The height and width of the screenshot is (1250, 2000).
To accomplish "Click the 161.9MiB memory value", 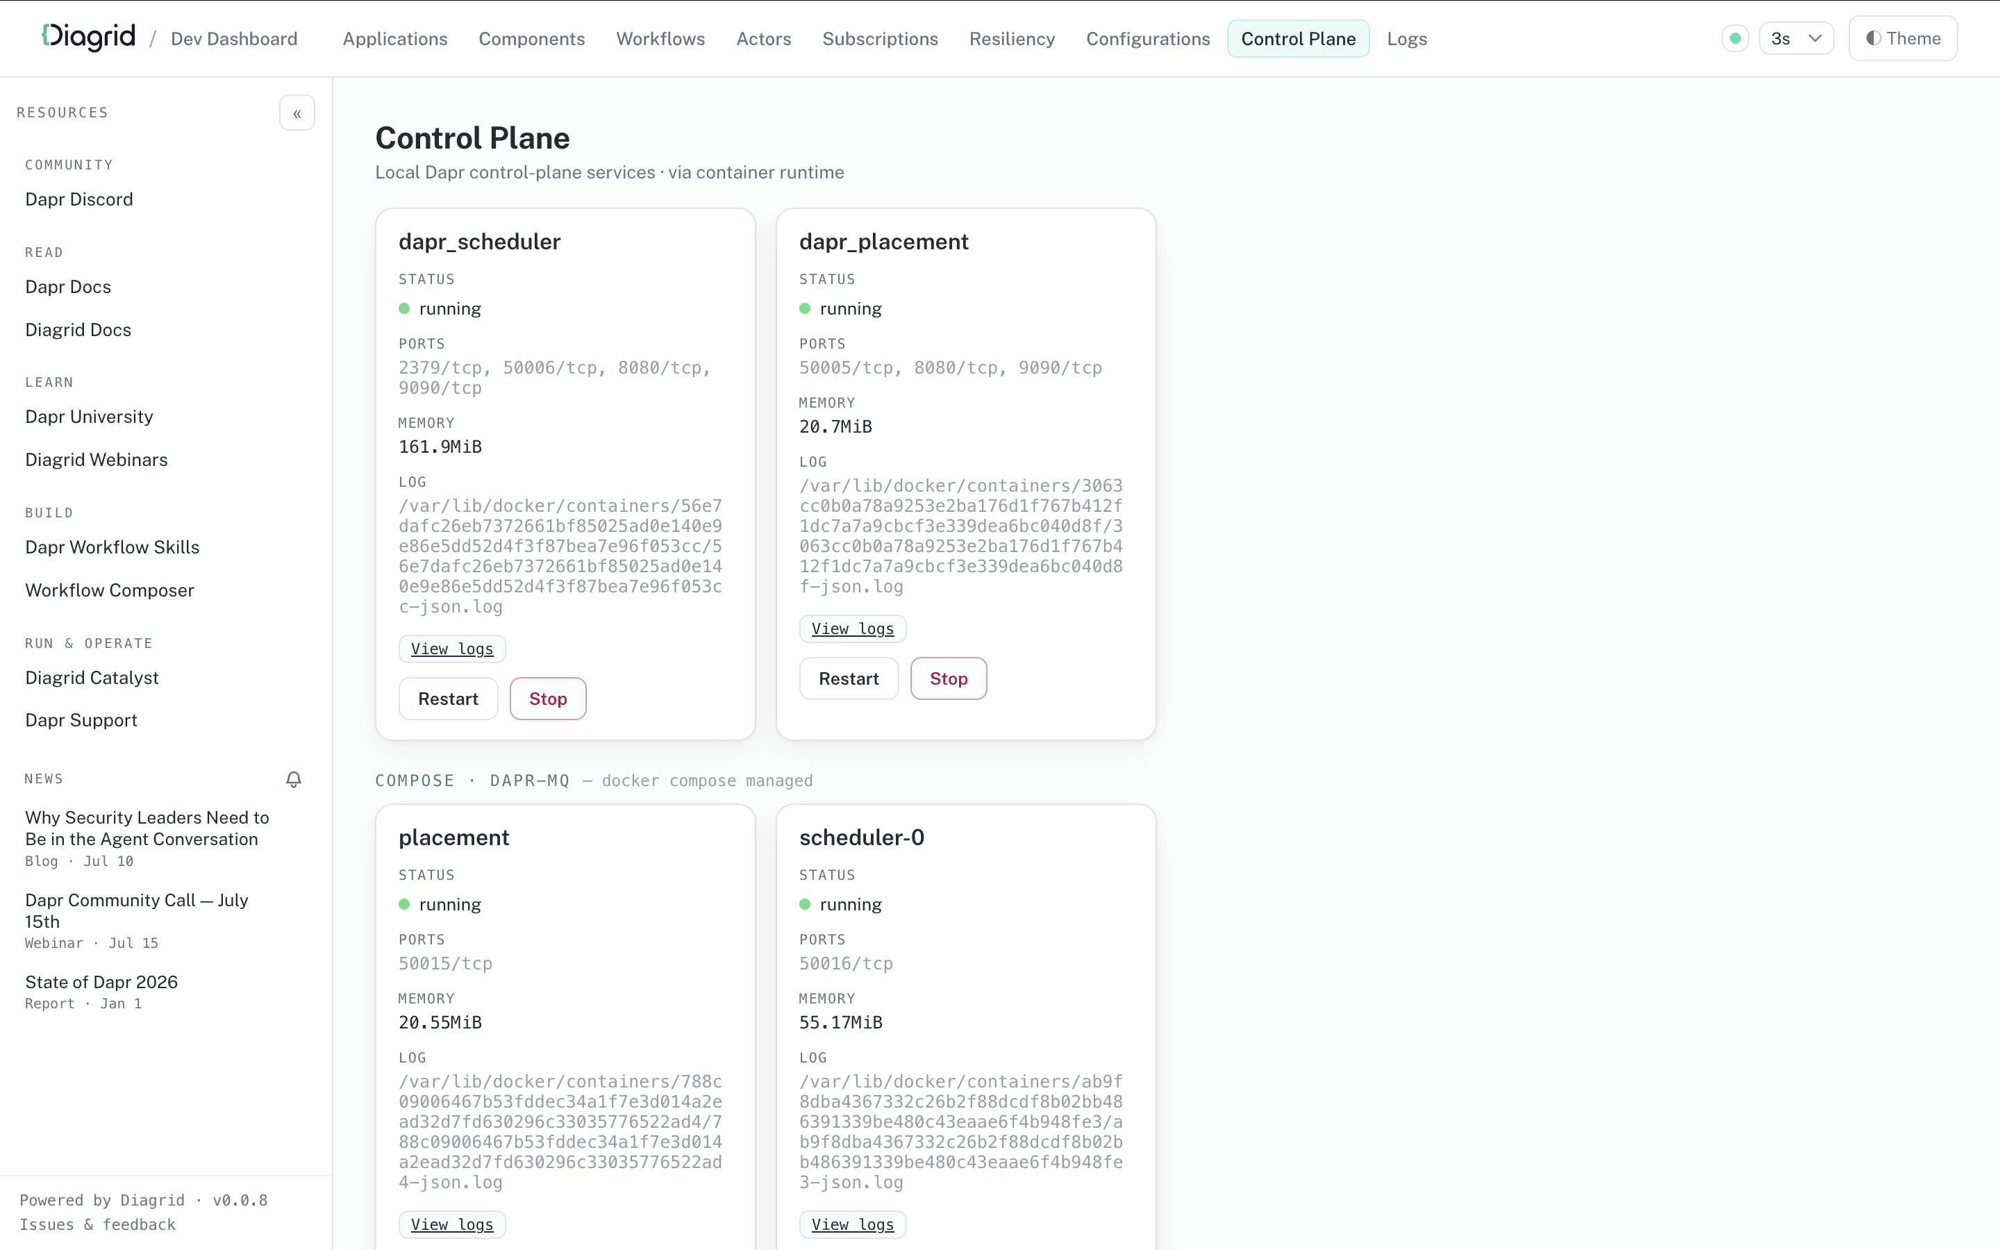I will pos(440,447).
